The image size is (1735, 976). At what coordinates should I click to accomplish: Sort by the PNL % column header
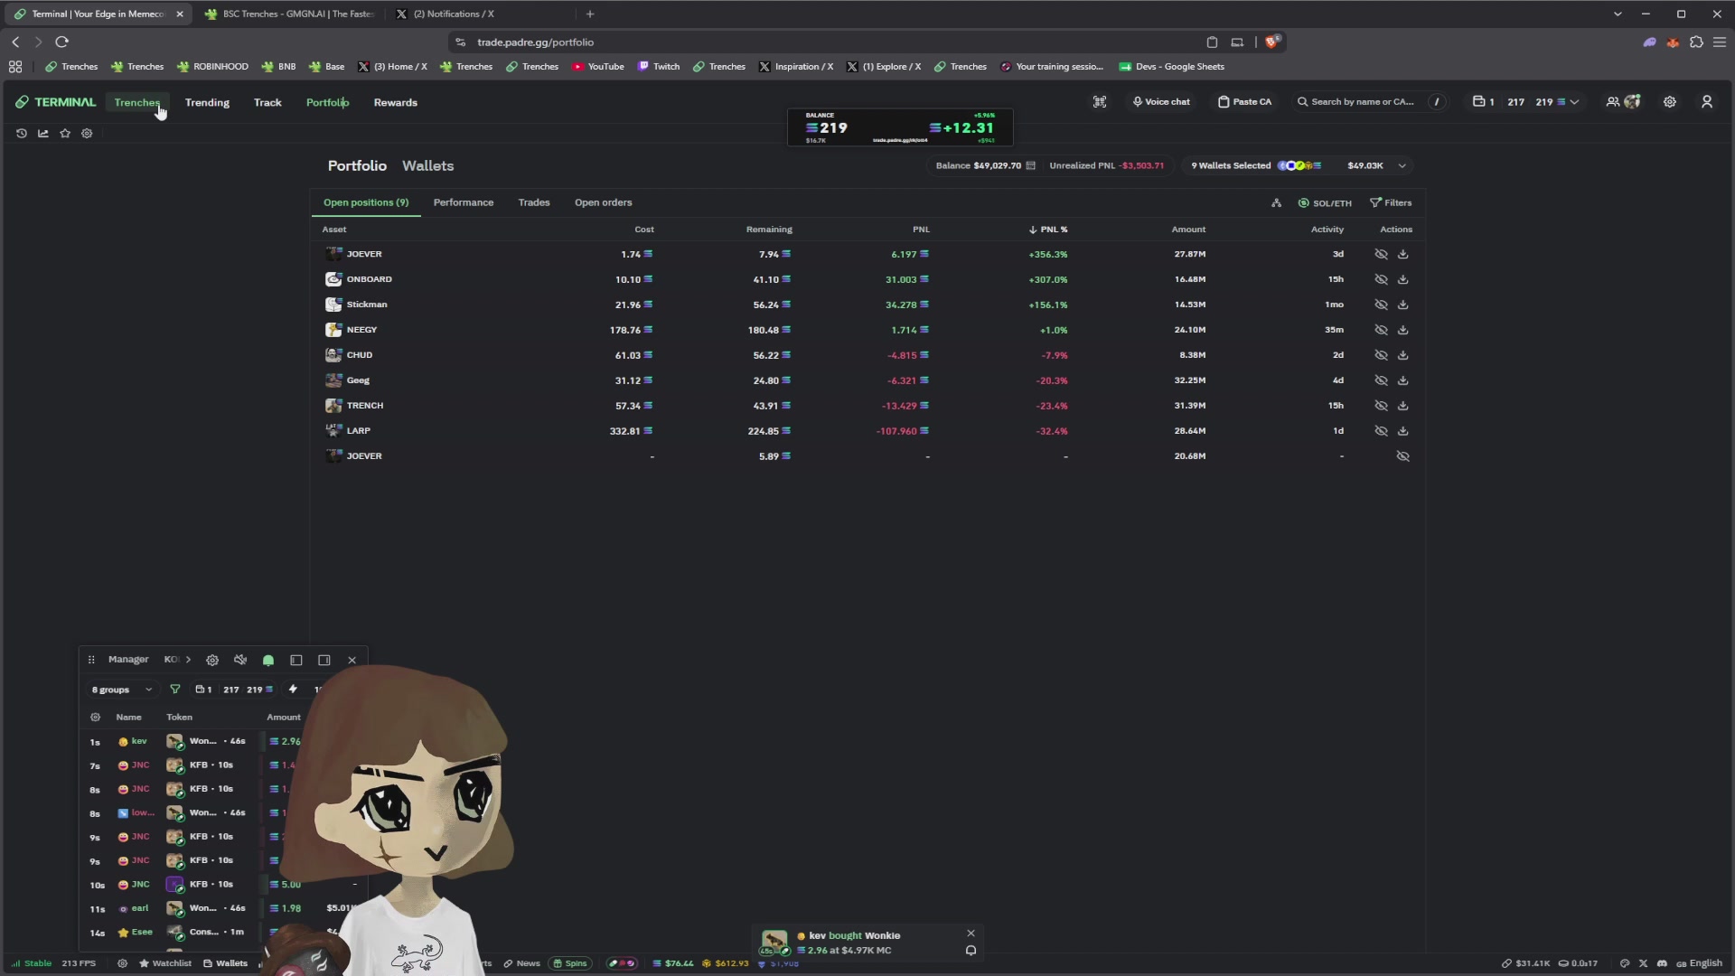1048,230
